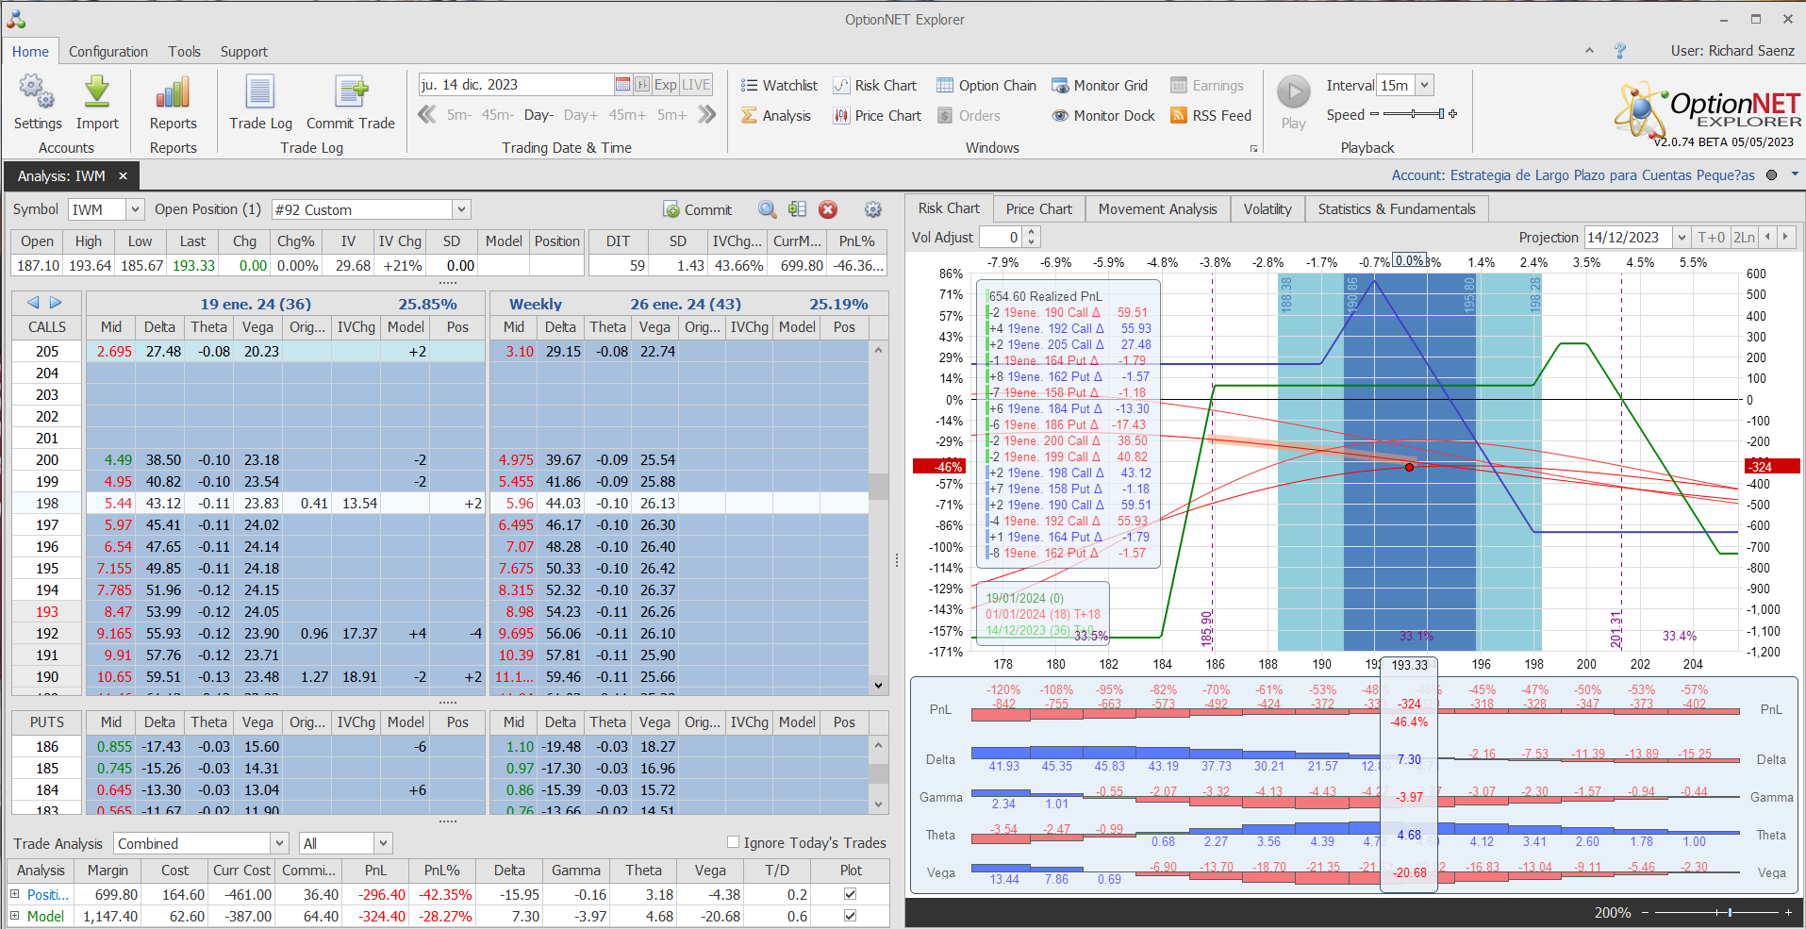
Task: Open the Option Chain window
Action: tap(986, 86)
